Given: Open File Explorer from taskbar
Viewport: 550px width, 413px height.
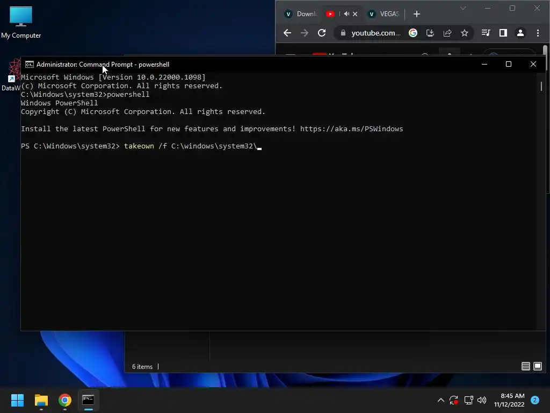Looking at the screenshot, I should click(41, 400).
